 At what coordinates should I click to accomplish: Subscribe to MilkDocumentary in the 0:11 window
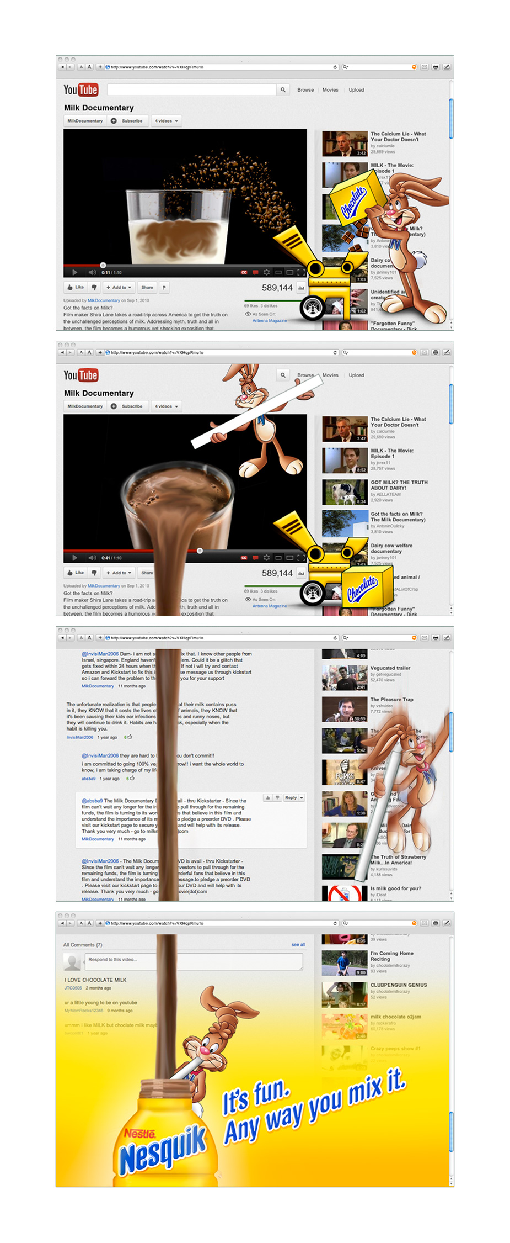(128, 120)
